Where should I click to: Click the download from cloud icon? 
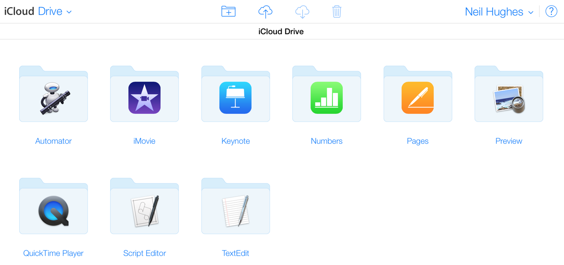[x=302, y=12]
